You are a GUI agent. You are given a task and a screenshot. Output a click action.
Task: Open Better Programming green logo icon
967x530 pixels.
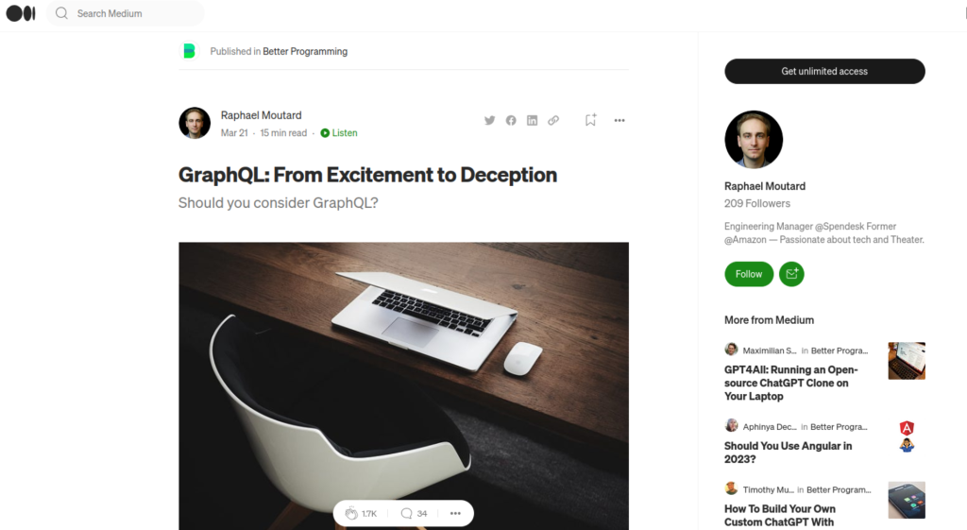189,51
